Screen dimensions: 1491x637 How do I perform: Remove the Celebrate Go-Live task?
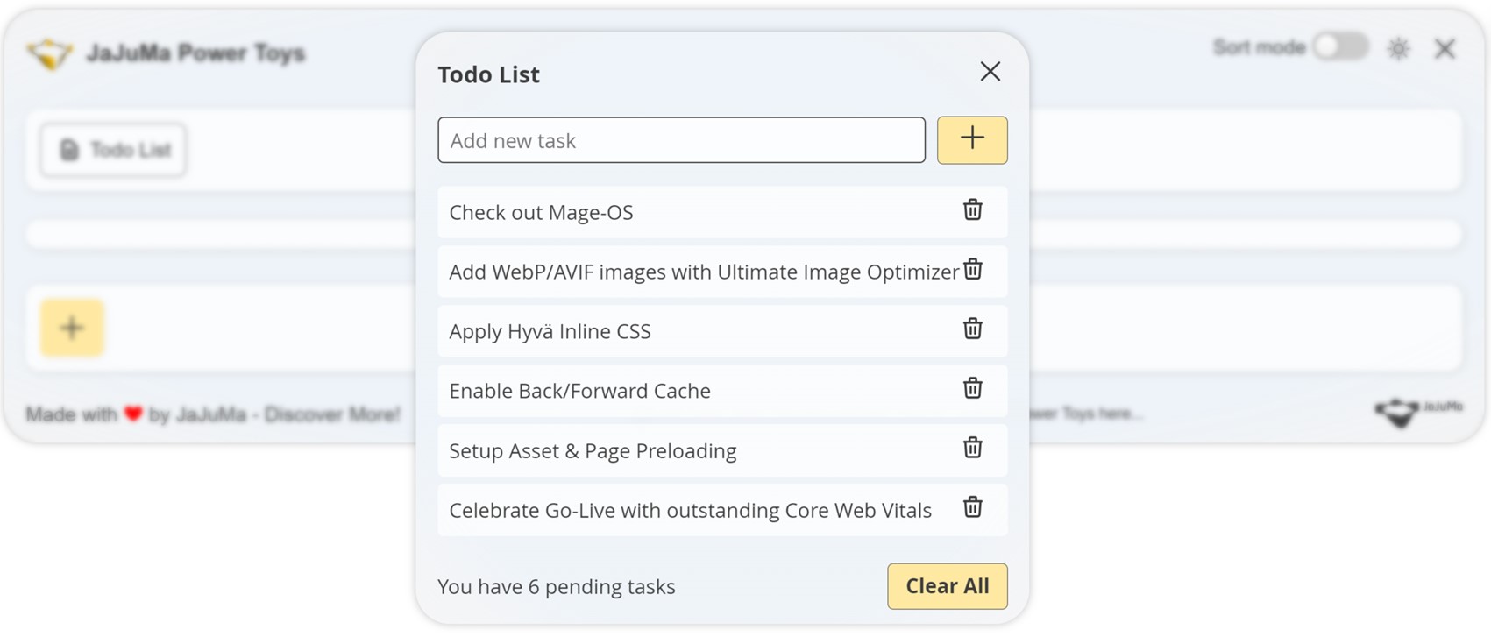pyautogui.click(x=972, y=508)
